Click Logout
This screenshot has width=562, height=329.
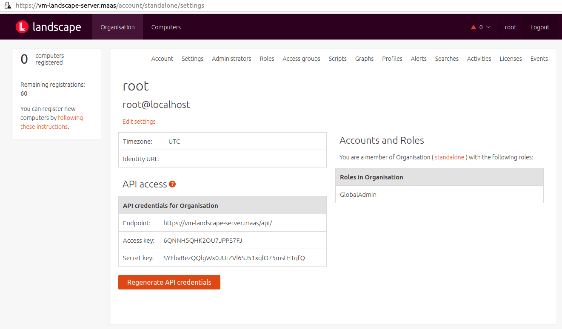pyautogui.click(x=540, y=27)
